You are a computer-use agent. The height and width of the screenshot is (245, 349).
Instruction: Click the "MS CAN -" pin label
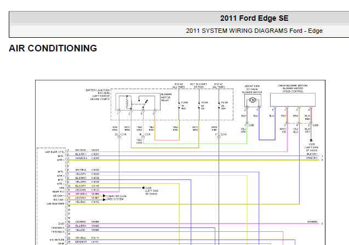click(x=59, y=200)
